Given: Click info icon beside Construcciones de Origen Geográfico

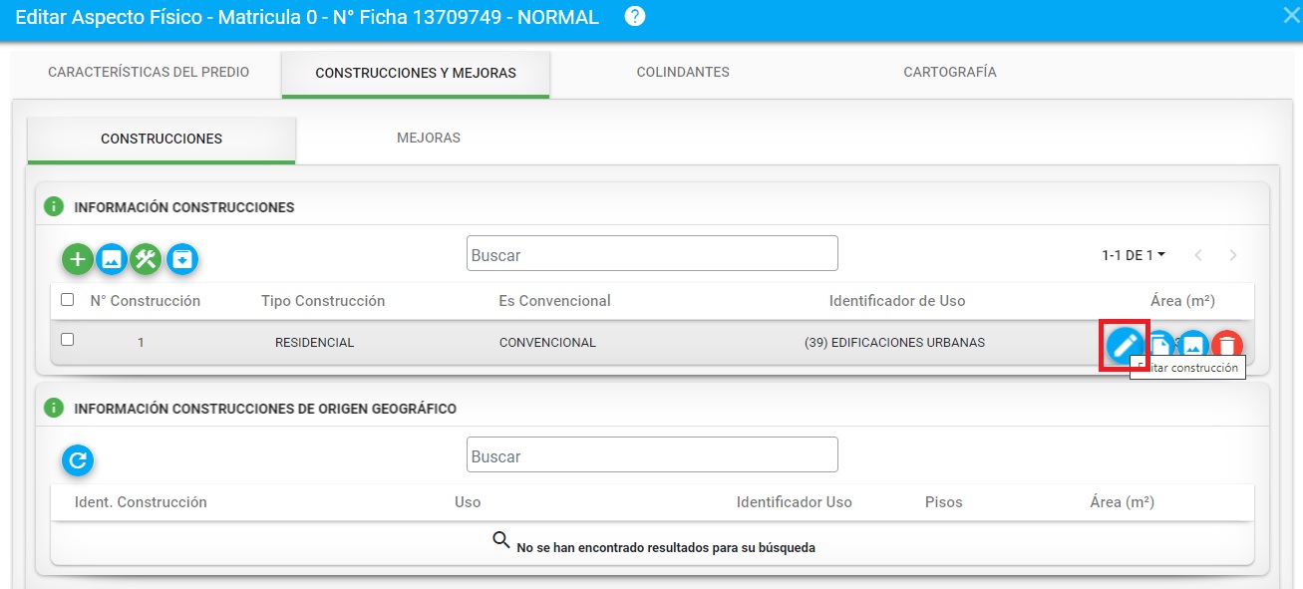Looking at the screenshot, I should click(54, 408).
